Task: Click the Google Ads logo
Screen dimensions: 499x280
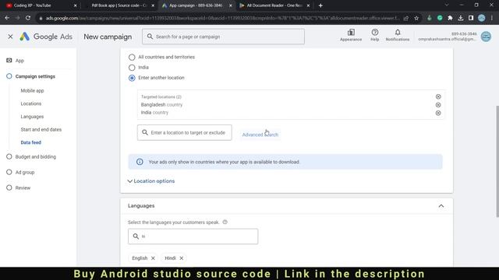Action: [x=46, y=37]
